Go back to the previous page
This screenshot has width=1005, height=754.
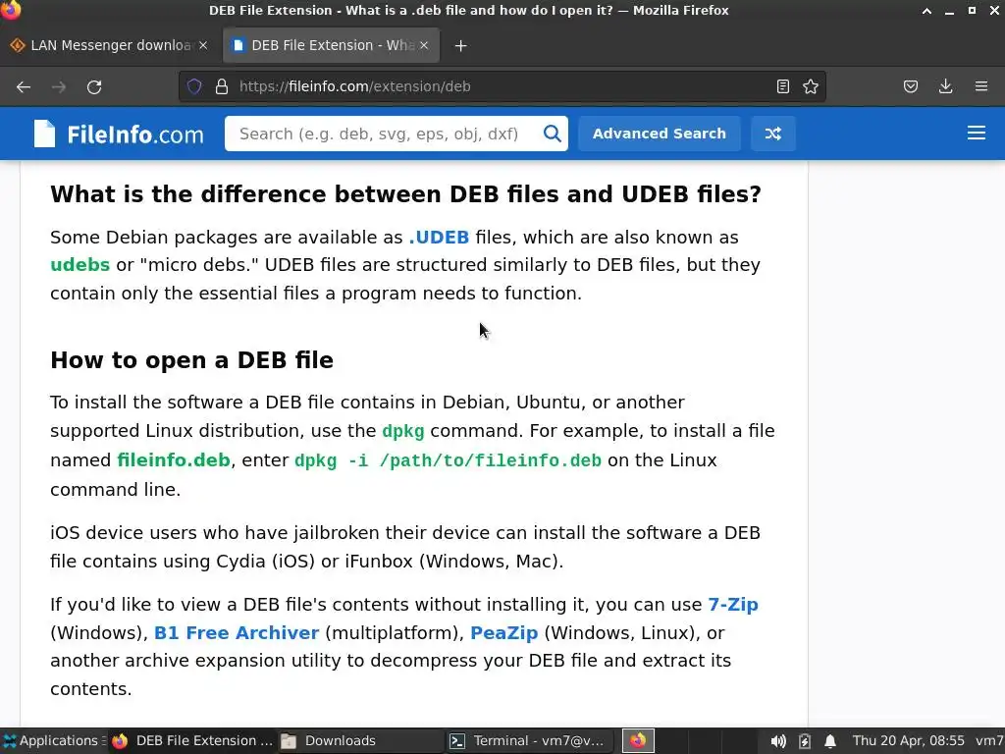tap(24, 87)
